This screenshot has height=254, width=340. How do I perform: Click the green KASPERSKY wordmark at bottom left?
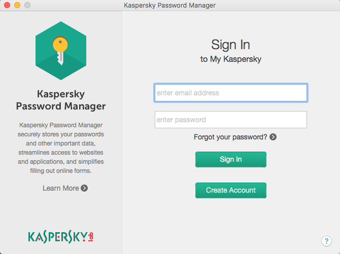(58, 236)
